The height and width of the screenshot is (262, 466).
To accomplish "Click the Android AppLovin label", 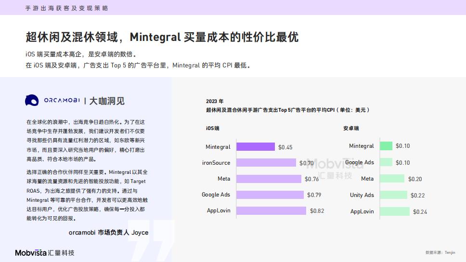I will (x=362, y=211).
